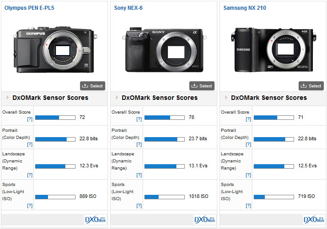Open help [?] for Olympus Sports Low-Light ISO

pyautogui.click(x=29, y=206)
